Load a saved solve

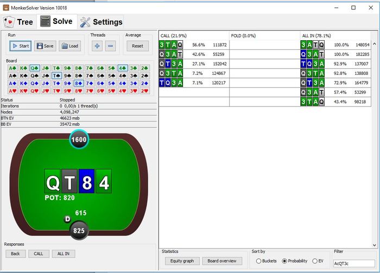[x=70, y=46]
